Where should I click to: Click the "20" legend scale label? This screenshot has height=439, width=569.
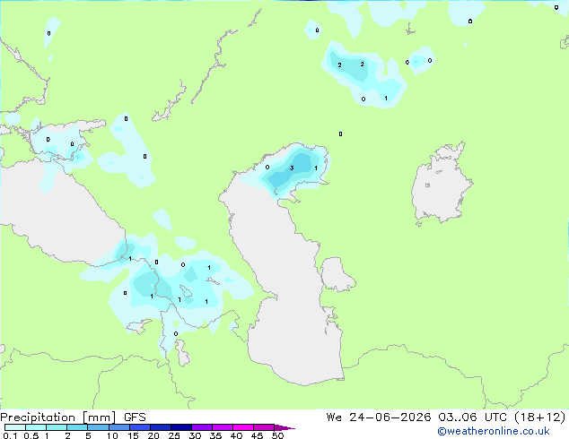coord(153,435)
